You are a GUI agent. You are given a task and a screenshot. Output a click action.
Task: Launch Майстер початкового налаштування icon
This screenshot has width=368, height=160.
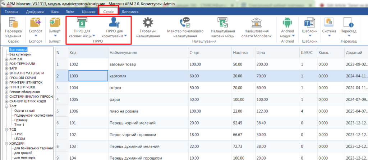(185, 23)
